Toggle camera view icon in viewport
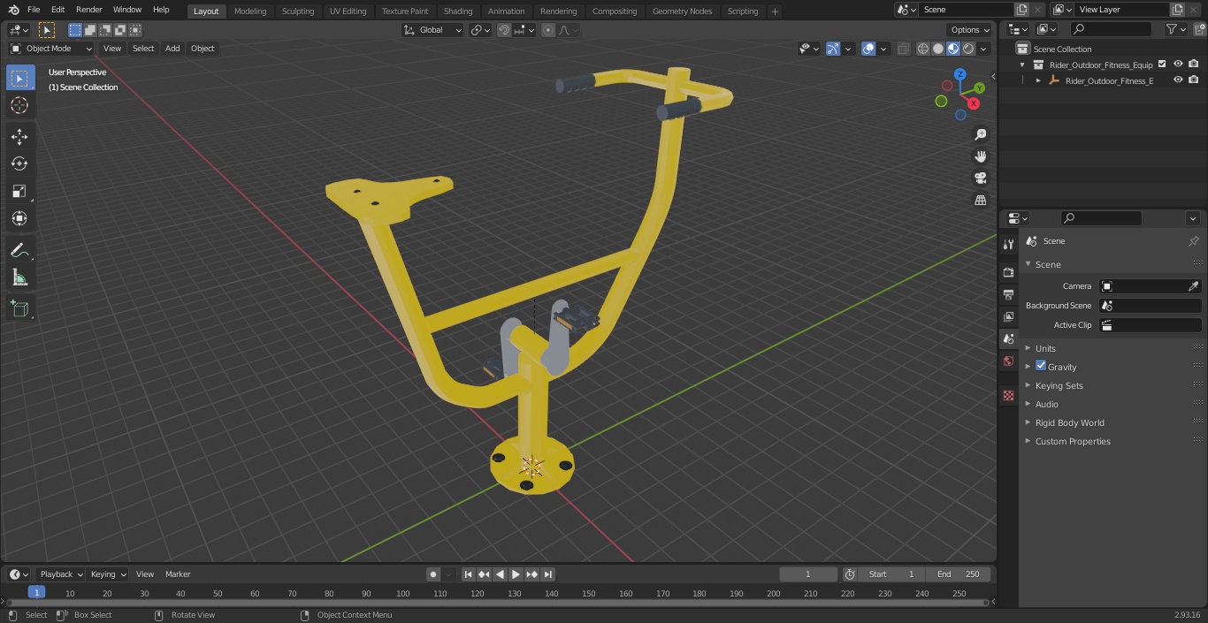1208x623 pixels. point(980,179)
